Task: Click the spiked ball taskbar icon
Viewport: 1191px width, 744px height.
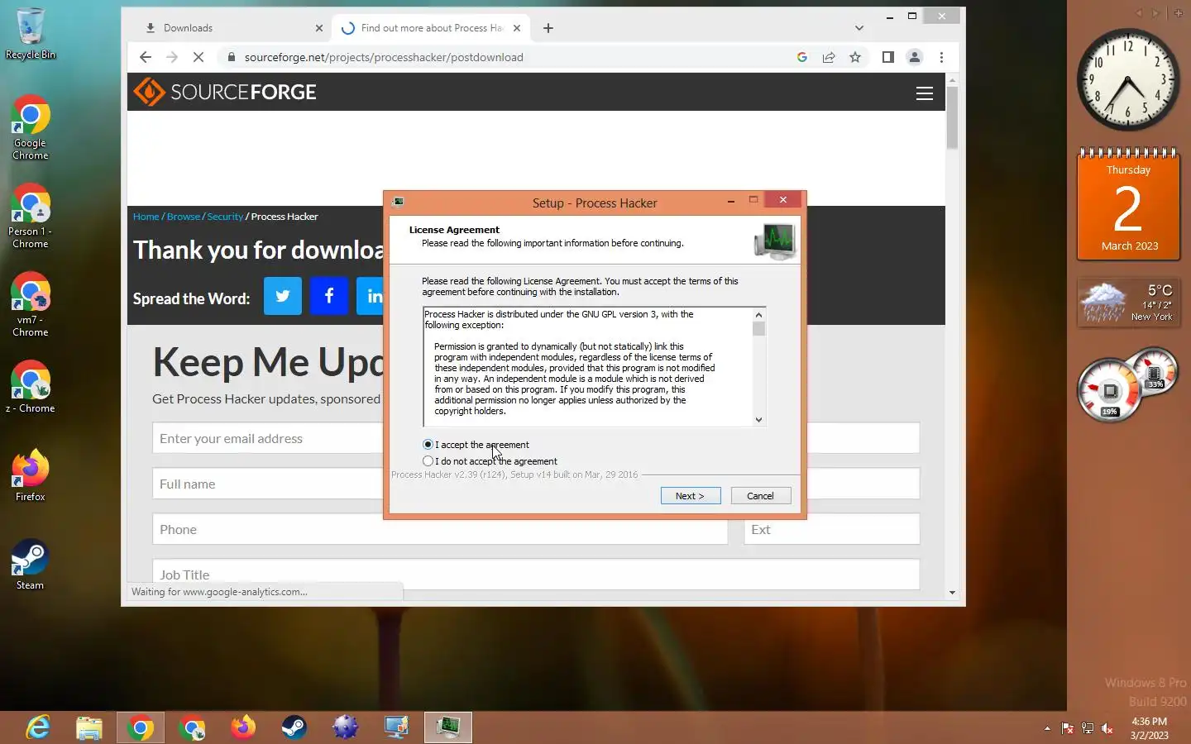Action: pyautogui.click(x=346, y=727)
